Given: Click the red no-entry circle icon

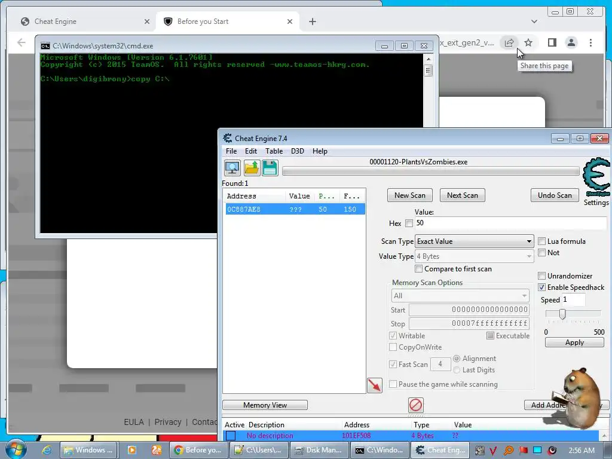Looking at the screenshot, I should click(416, 405).
